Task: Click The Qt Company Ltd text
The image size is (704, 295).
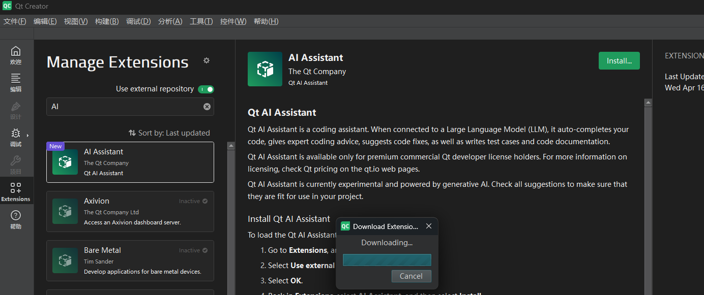Action: [111, 212]
